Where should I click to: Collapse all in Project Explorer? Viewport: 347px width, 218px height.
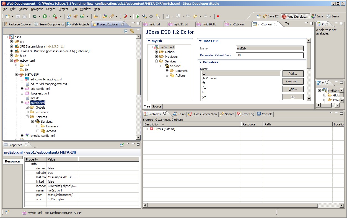pos(126,31)
